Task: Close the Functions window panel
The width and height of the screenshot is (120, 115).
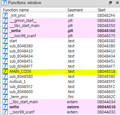Action: point(117,3)
